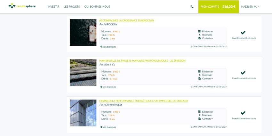
Task: Open Akrocean croissance project title link
Action: (126, 20)
